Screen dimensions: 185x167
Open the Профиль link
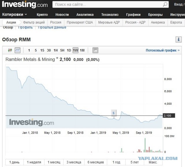[25, 28]
